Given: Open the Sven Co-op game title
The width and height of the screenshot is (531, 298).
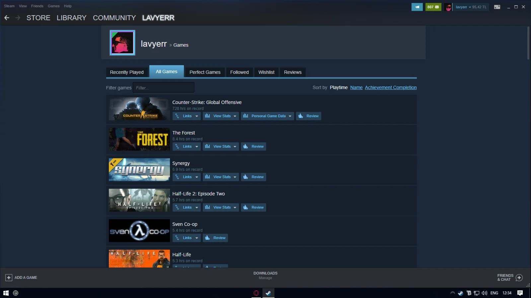Looking at the screenshot, I should coord(185,224).
